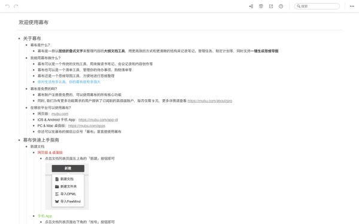Viewport: 359px width, 224px height.
Task: Click bullet beside blue 你对生活有多认真 line
Action: pyautogui.click(x=34, y=82)
